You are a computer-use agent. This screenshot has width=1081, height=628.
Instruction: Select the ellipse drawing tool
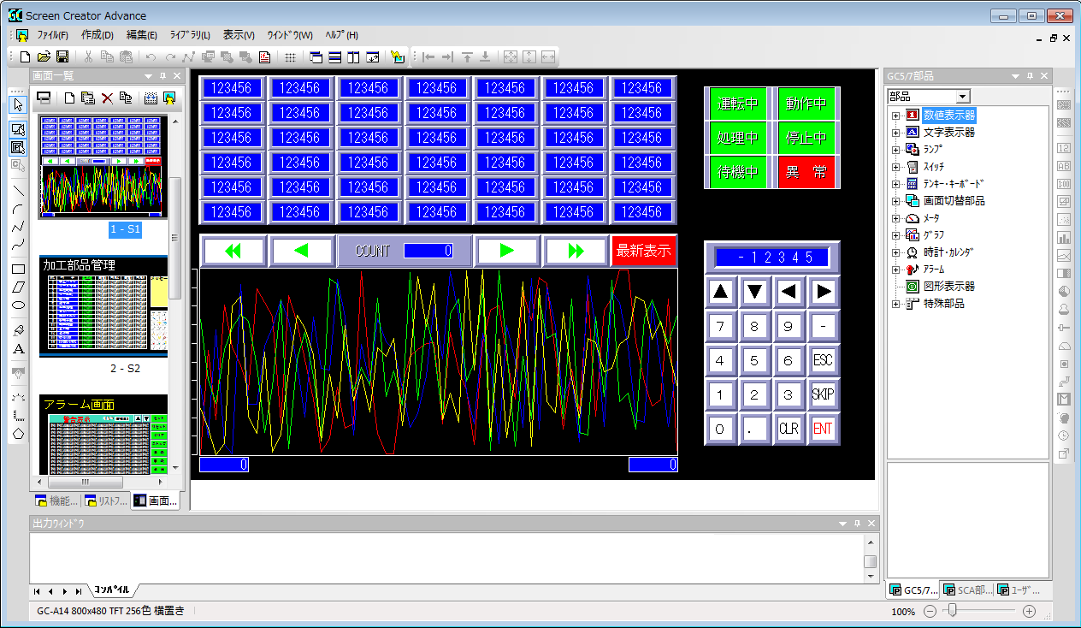(18, 305)
